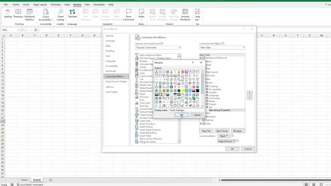
Task: Pick the globe symbol
Action: pos(156,98)
